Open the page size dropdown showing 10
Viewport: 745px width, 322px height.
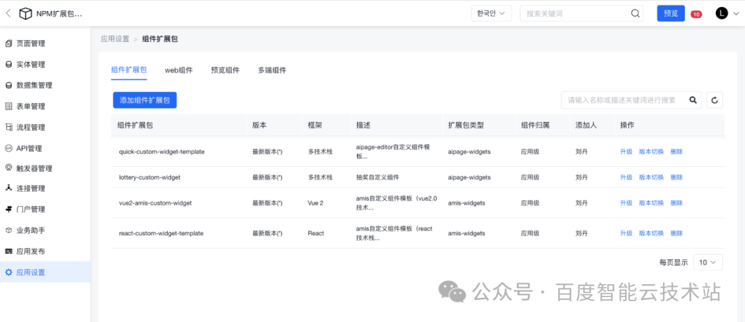[x=708, y=262]
